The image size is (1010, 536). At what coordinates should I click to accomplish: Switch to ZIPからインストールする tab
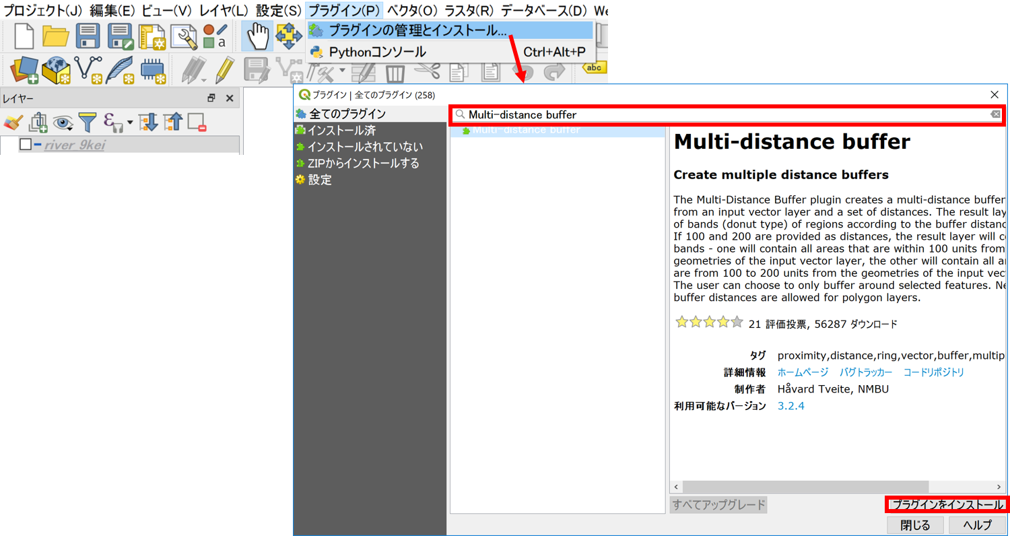pyautogui.click(x=370, y=163)
